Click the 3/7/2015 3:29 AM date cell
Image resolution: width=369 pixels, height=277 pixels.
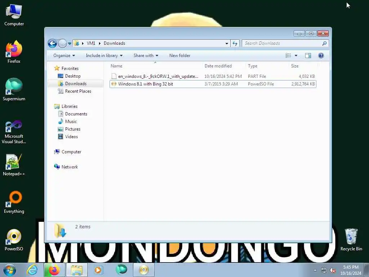click(x=221, y=84)
